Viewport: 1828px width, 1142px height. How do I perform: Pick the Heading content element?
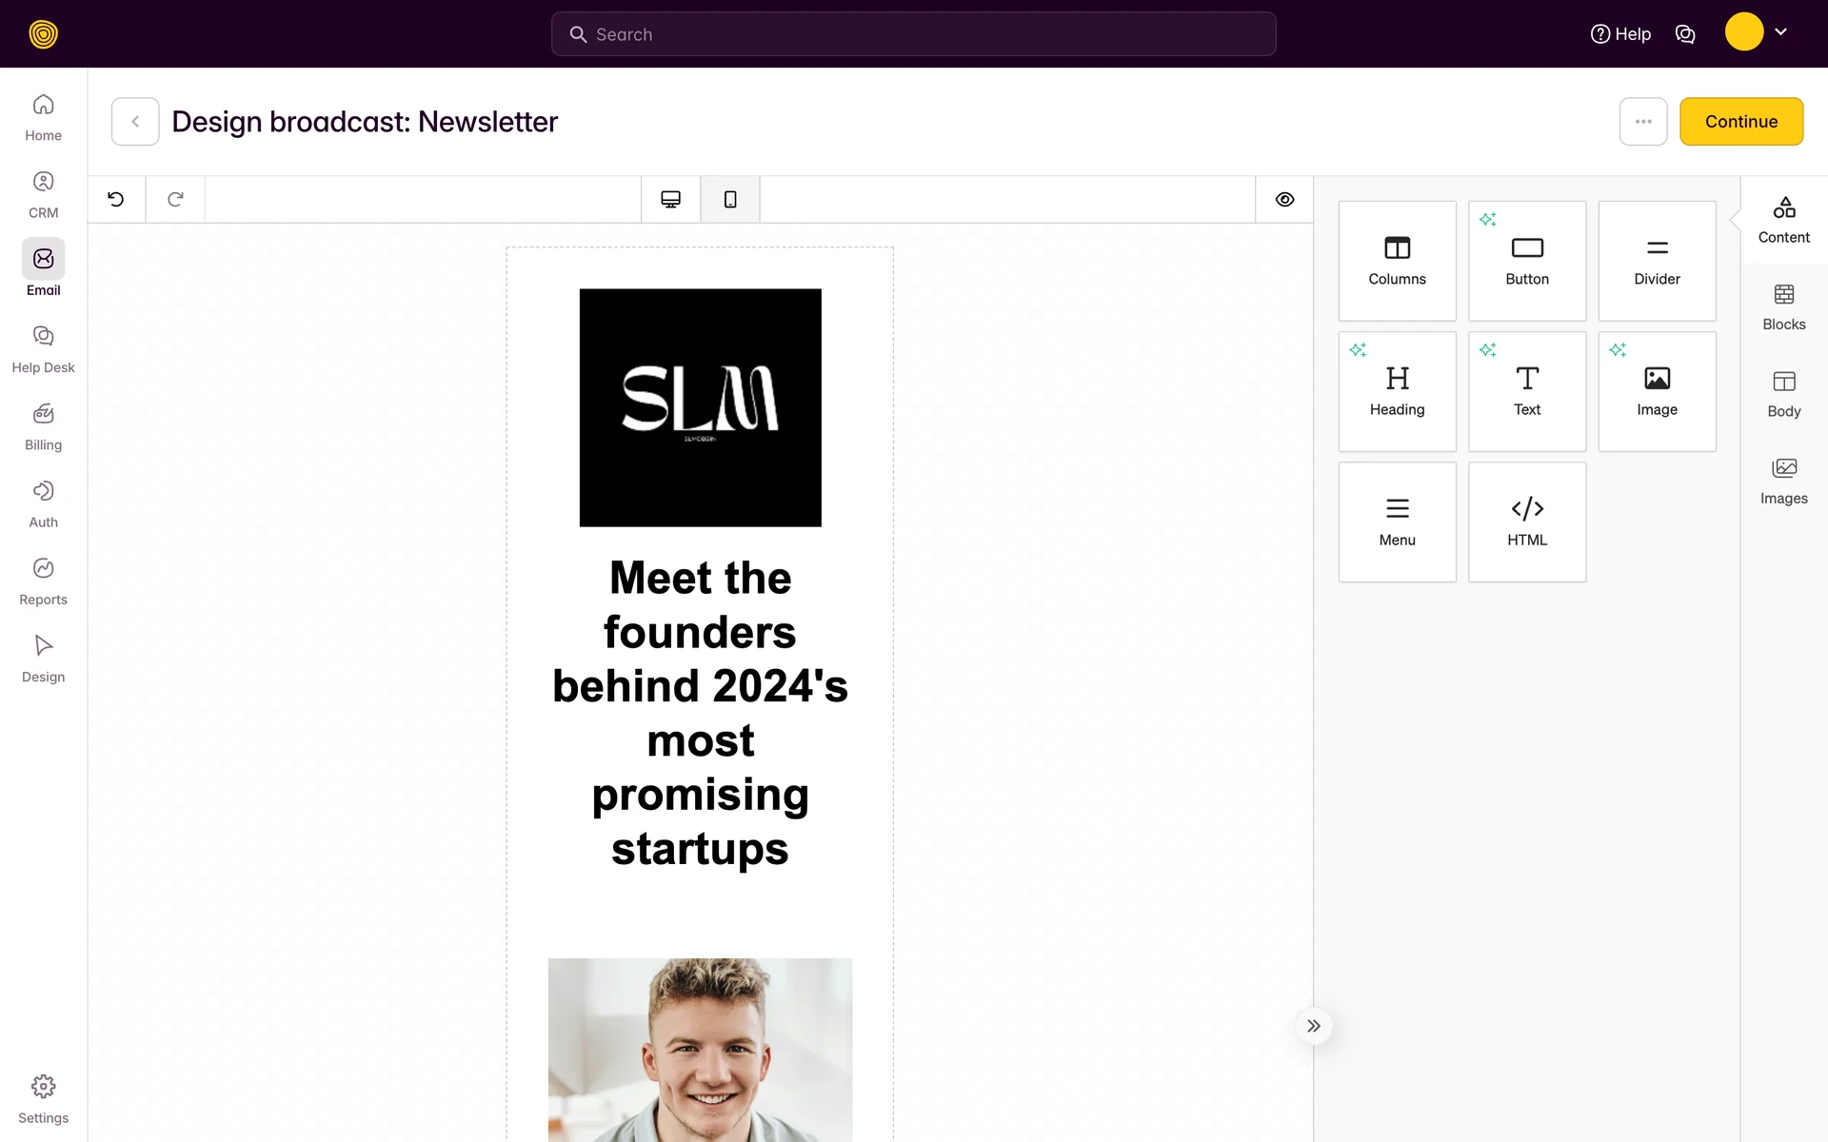coord(1397,391)
